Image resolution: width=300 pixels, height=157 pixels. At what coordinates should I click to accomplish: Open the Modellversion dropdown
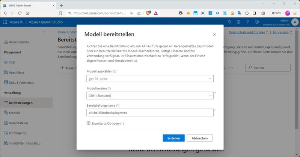pos(150,95)
